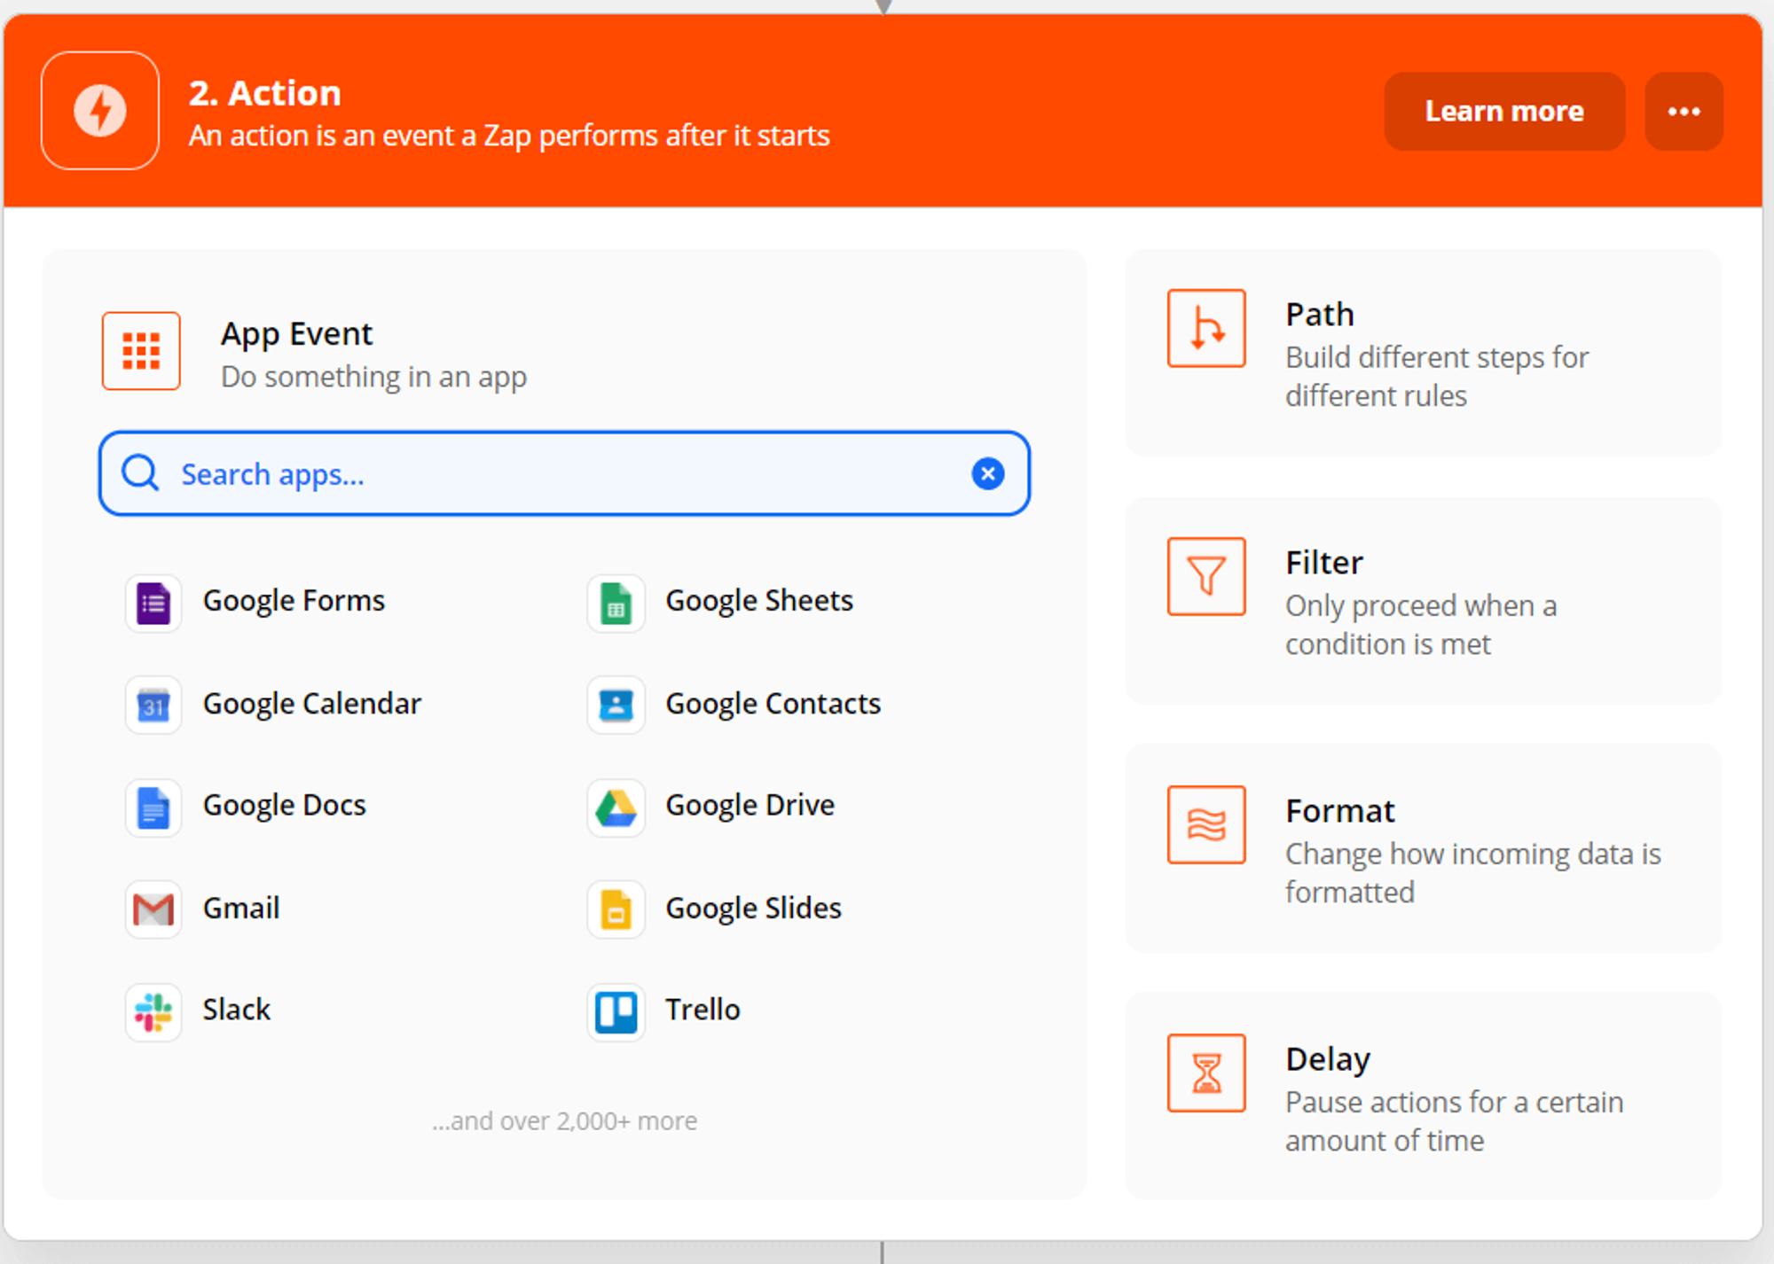Pick the Google Drive icon
Image resolution: width=1774 pixels, height=1264 pixels.
coord(616,808)
